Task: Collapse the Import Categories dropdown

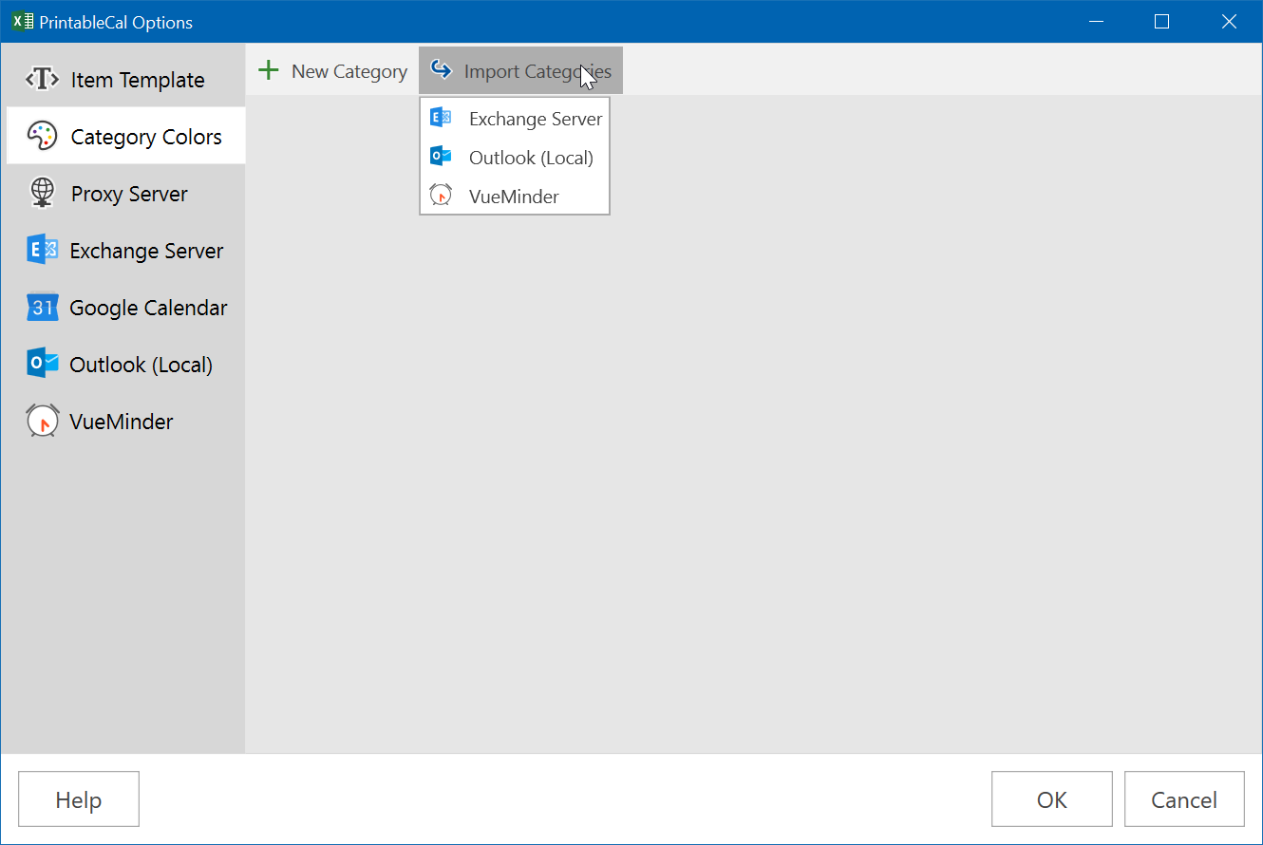Action: coord(520,71)
